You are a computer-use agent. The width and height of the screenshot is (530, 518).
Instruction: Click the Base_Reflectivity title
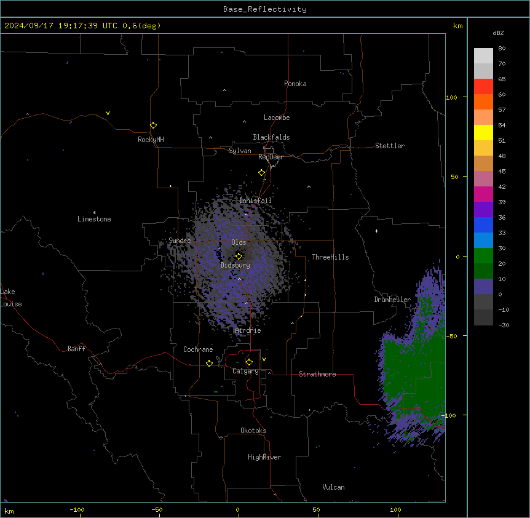(x=265, y=9)
